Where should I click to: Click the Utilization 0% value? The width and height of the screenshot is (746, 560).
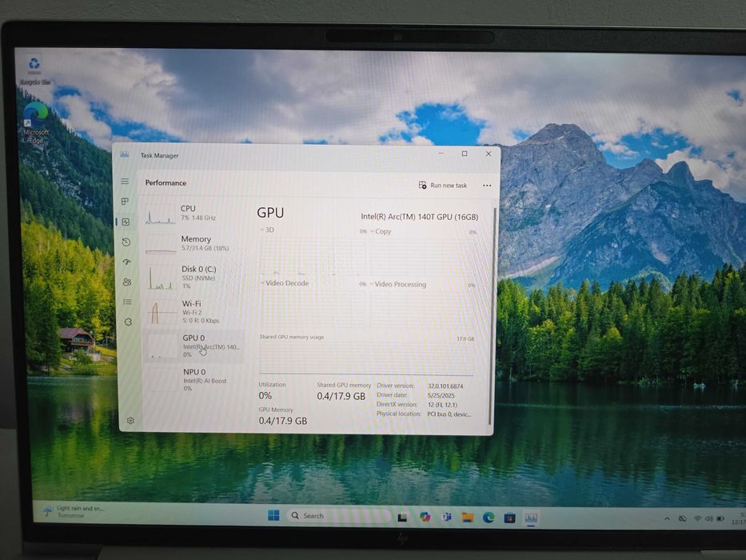coord(265,396)
